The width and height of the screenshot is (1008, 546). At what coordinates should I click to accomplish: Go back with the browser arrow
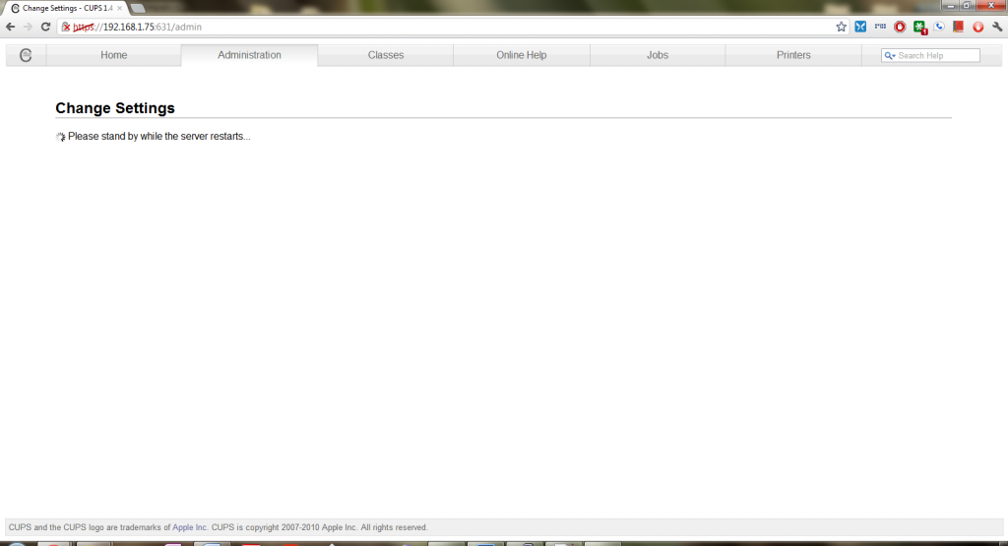pyautogui.click(x=10, y=27)
